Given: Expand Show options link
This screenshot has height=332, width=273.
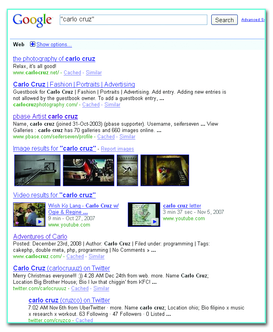Looking at the screenshot, I should click(54, 45).
